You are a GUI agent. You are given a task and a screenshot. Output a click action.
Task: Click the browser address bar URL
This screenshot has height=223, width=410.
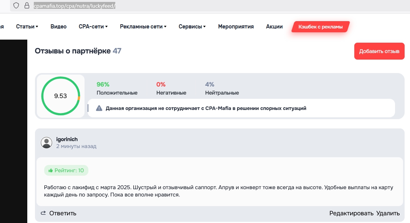75,6
